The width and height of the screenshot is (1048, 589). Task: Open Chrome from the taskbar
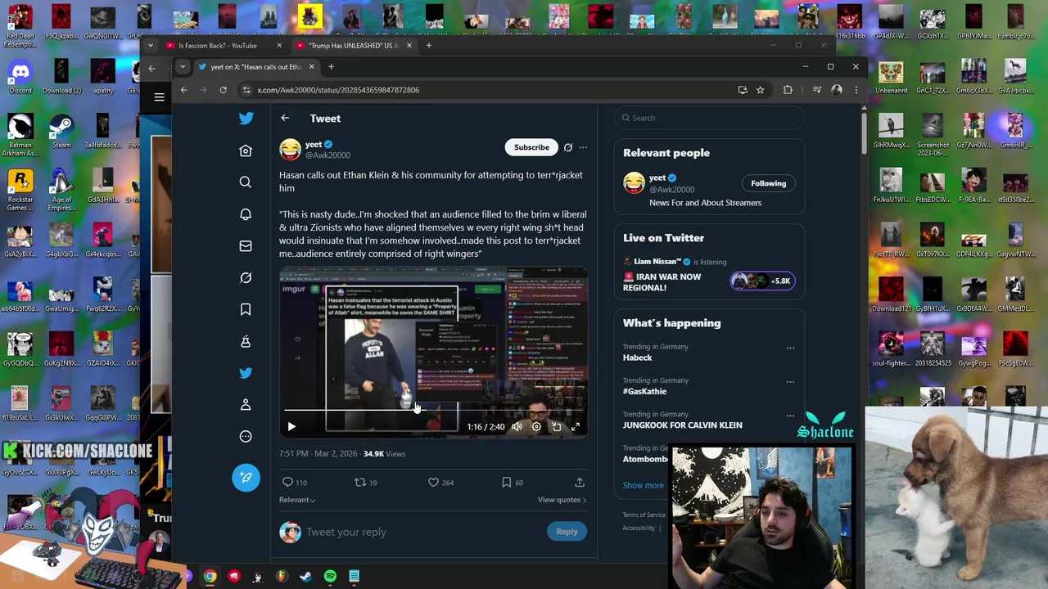click(x=210, y=577)
